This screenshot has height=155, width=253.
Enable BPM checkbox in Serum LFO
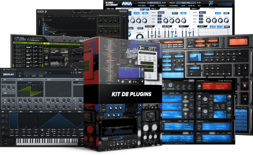click(52, 129)
